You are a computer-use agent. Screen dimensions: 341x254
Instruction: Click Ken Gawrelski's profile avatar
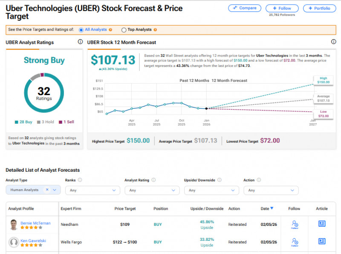pyautogui.click(x=14, y=242)
